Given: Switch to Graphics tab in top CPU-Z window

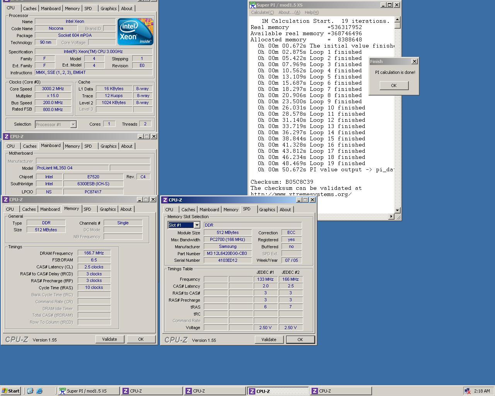Looking at the screenshot, I should 108,8.
